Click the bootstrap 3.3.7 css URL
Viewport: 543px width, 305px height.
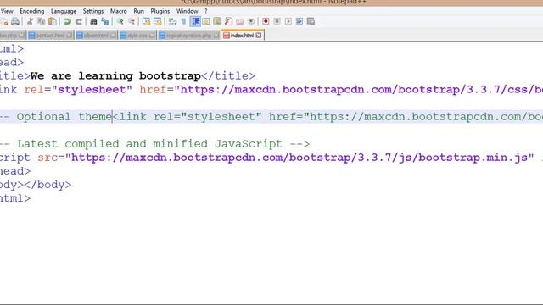(x=359, y=90)
